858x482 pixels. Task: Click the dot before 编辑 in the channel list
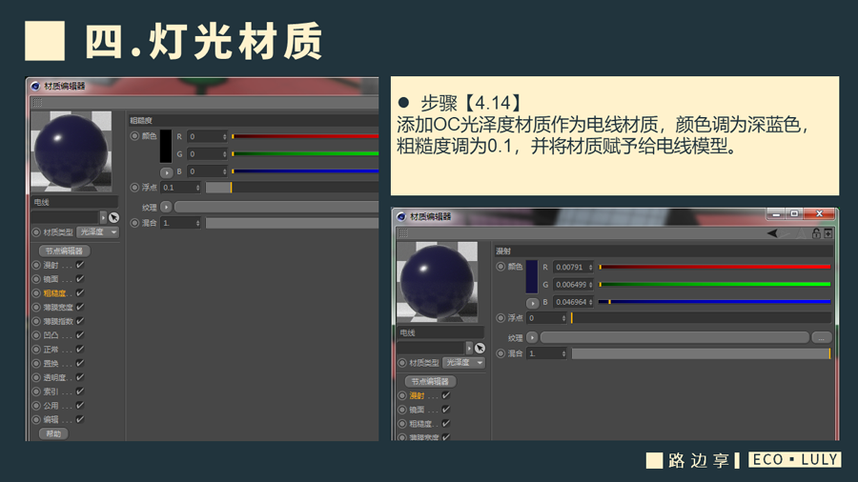(x=36, y=420)
